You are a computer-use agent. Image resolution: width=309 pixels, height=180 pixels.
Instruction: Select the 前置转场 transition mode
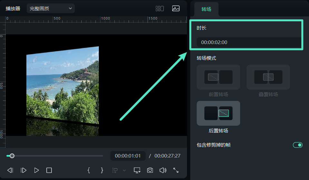218,77
